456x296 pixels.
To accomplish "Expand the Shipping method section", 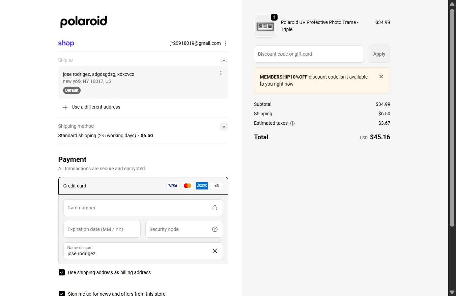I will point(224,127).
